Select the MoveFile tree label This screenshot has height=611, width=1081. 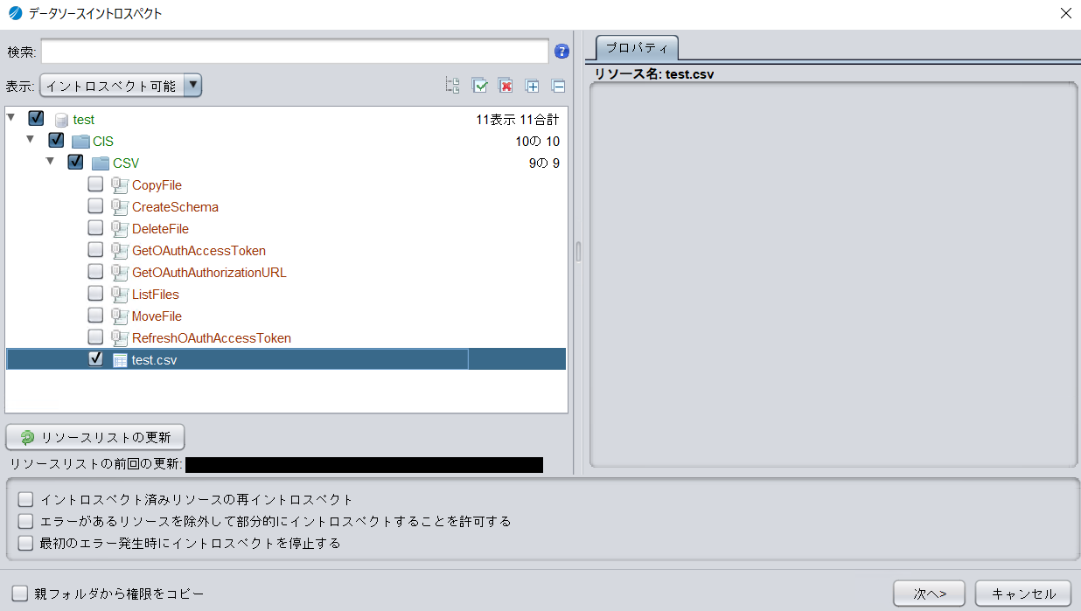(157, 316)
